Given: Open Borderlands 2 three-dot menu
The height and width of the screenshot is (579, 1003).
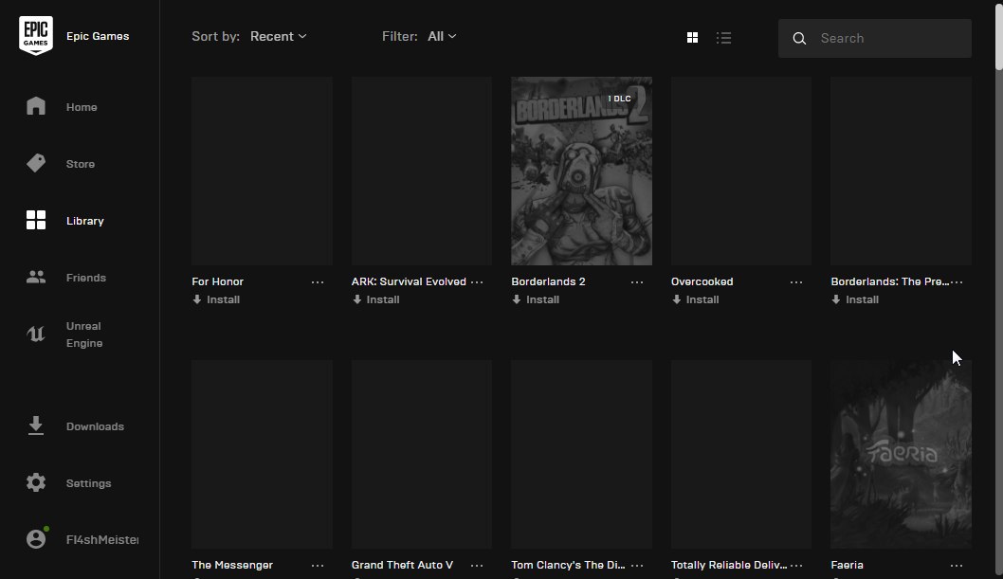Looking at the screenshot, I should tap(636, 281).
